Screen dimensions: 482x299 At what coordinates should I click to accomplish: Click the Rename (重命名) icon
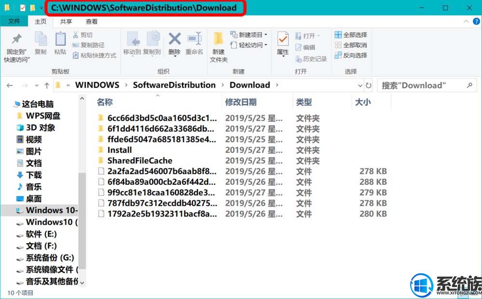[194, 39]
